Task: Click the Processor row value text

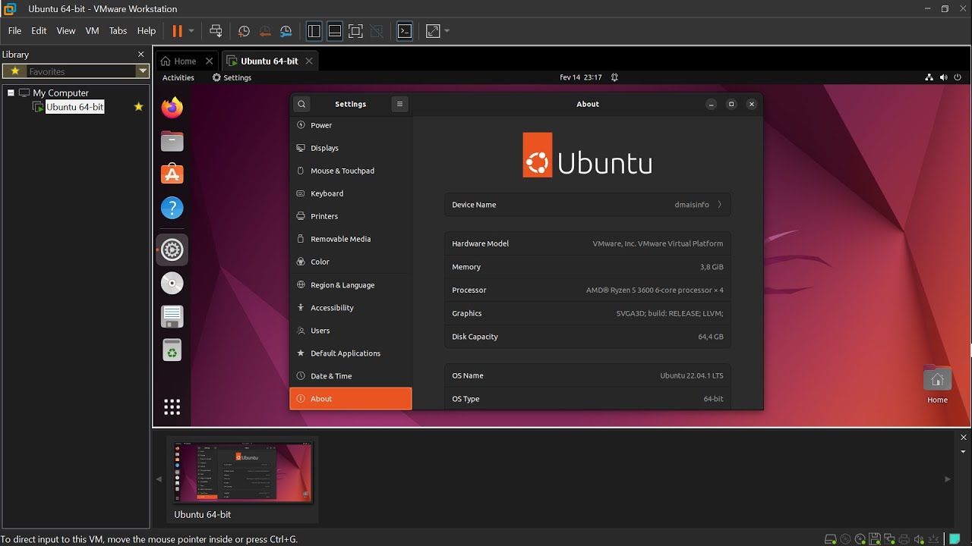Action: tap(655, 290)
